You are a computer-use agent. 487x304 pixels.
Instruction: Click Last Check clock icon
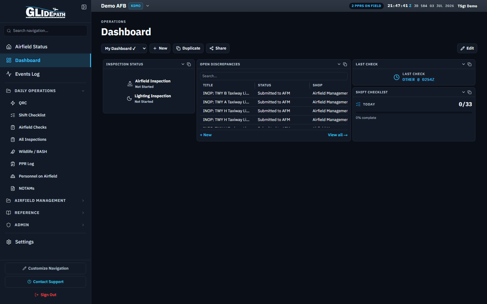tap(397, 77)
